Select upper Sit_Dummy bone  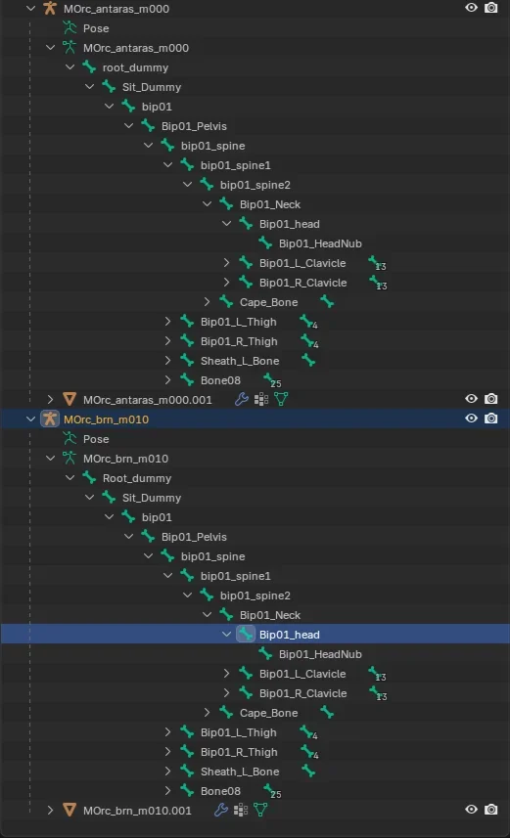click(152, 87)
